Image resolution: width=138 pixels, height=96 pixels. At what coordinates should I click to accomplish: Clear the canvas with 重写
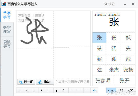(x=45, y=82)
